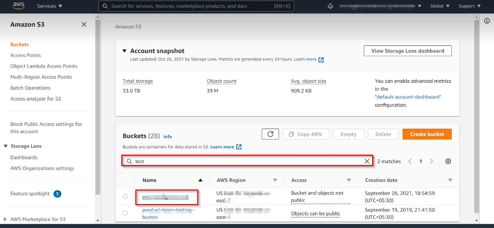494x228 pixels.
Task: Open the table preferences gear
Action: (x=448, y=161)
